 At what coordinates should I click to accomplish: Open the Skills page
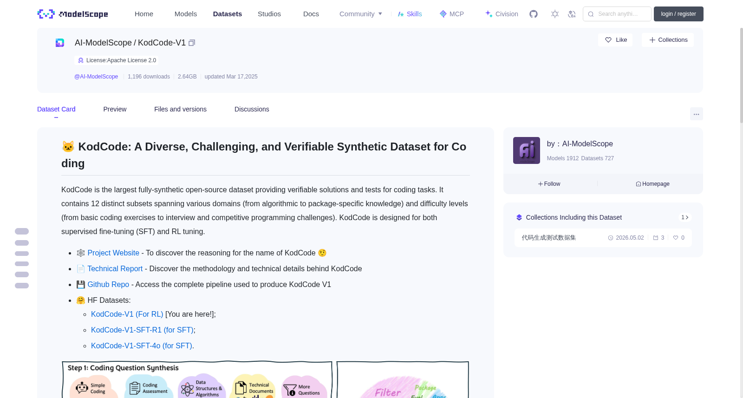click(x=410, y=14)
